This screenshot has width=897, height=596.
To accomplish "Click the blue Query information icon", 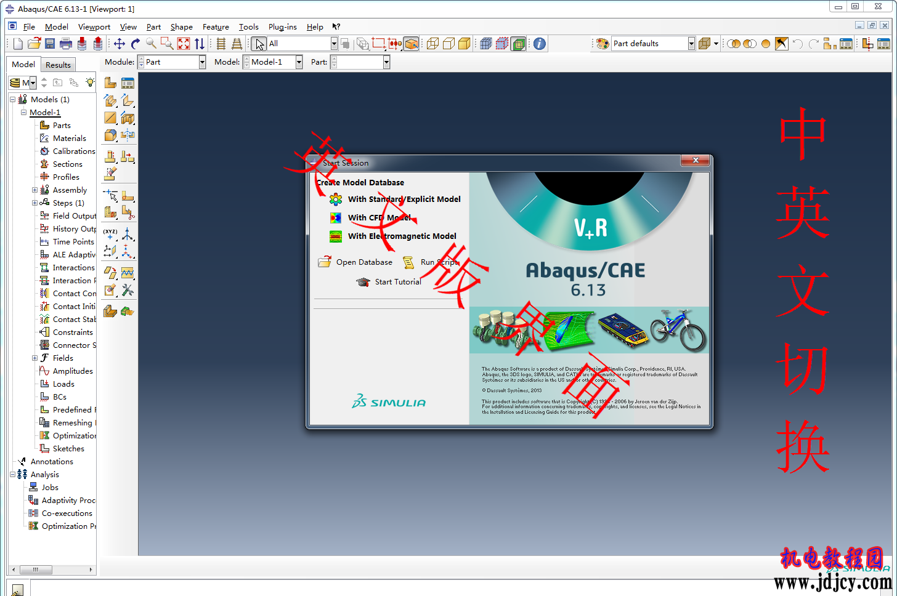I will (x=540, y=44).
